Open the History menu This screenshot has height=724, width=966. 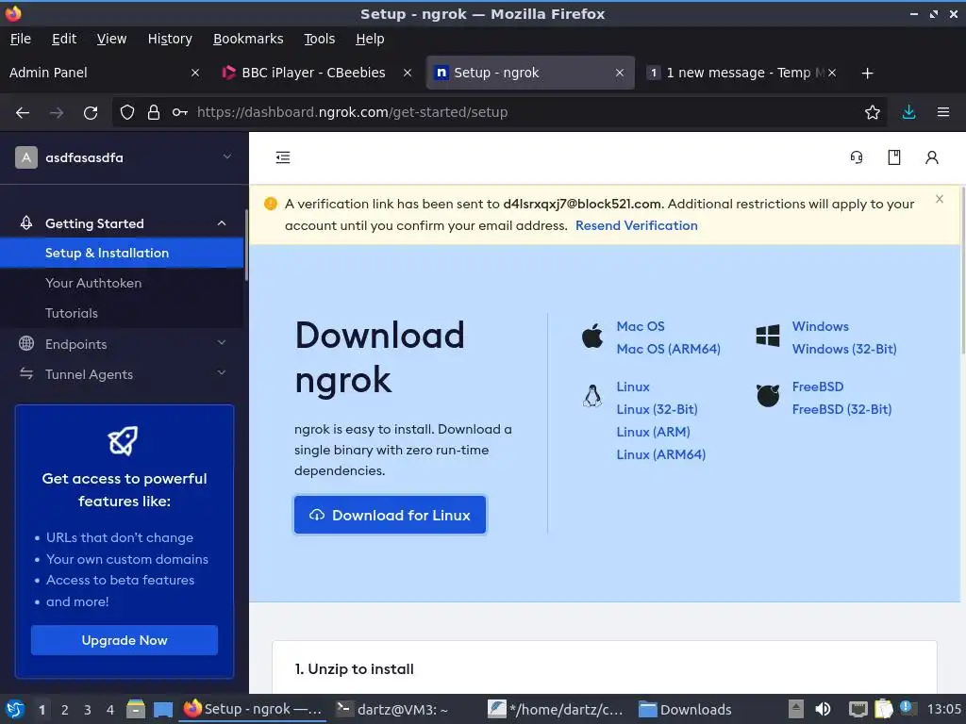pos(170,39)
